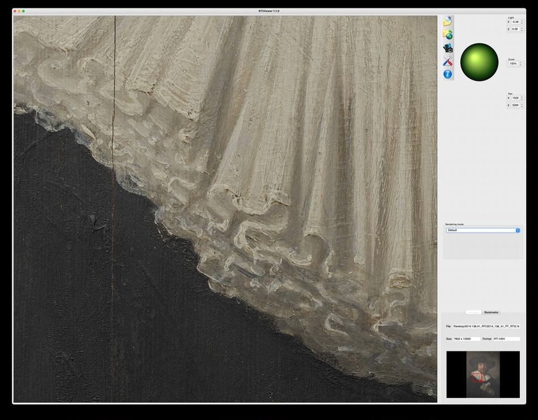Maximize the RTIViewer window with green button
Image resolution: width=538 pixels, height=420 pixels.
click(x=23, y=11)
